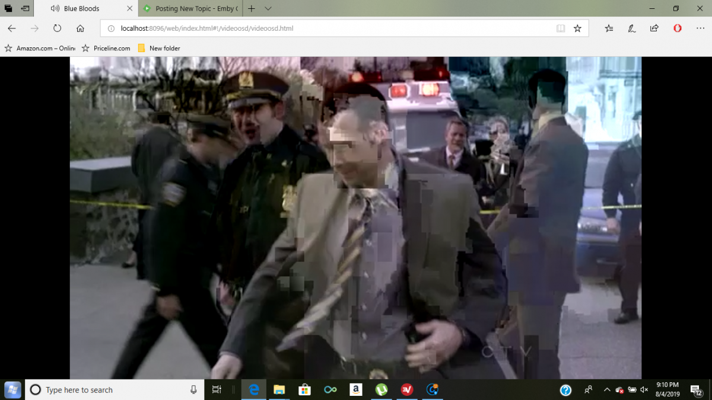Open the favorites hub

609,28
